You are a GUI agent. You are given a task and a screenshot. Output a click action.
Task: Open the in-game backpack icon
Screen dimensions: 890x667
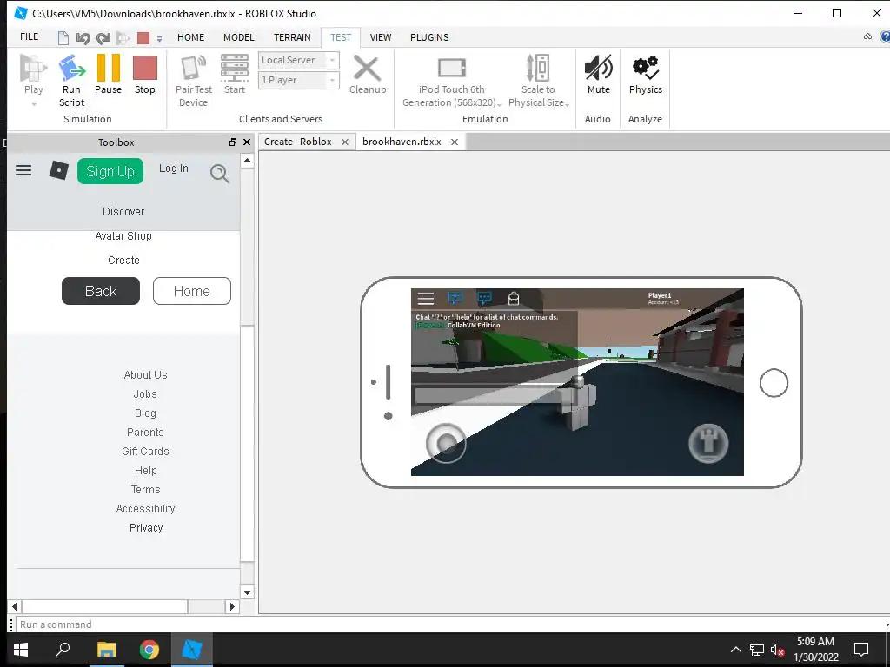coord(514,298)
